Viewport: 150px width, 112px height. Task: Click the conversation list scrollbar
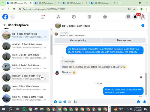tap(51, 45)
